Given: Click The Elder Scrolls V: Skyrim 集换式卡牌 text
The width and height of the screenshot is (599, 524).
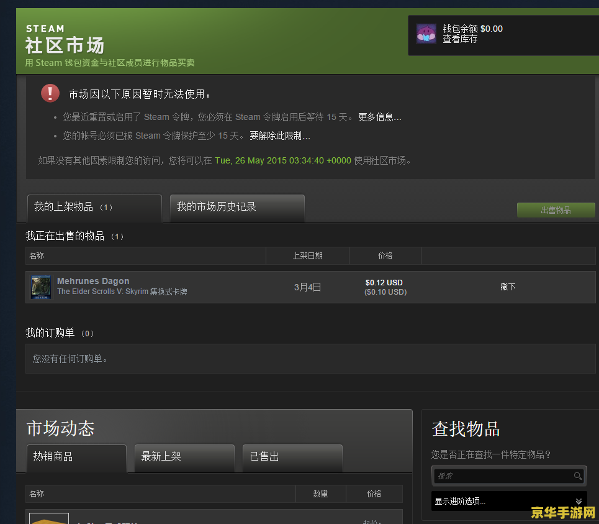Looking at the screenshot, I should [x=122, y=292].
